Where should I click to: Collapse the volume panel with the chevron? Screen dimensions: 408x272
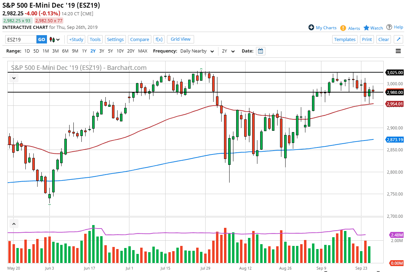click(14, 224)
